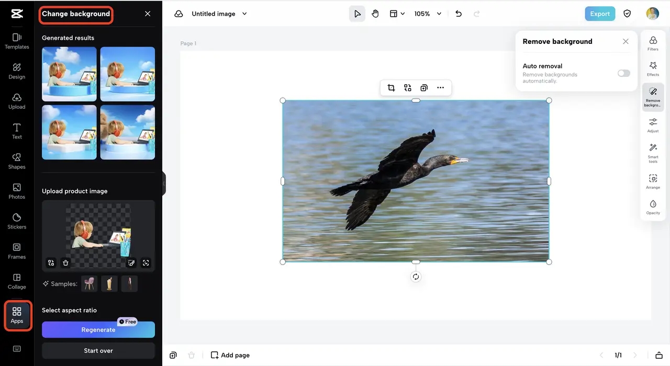
Task: Select the first generated result thumbnail
Action: point(69,74)
